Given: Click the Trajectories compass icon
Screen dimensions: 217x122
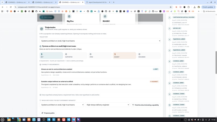Looking at the screenshot, I should (x=41, y=29).
